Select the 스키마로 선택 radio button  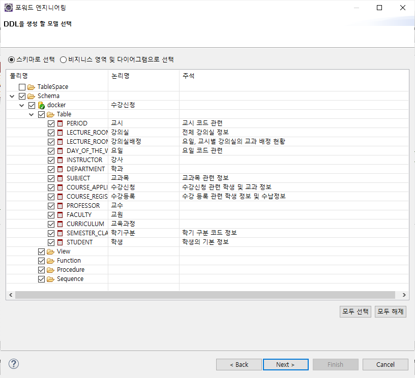tap(11, 60)
